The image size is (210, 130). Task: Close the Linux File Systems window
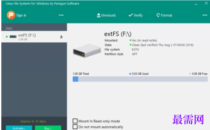[x=206, y=3]
